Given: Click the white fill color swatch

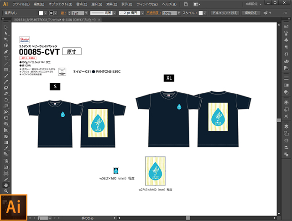Looking at the screenshot, I should 41,14.
